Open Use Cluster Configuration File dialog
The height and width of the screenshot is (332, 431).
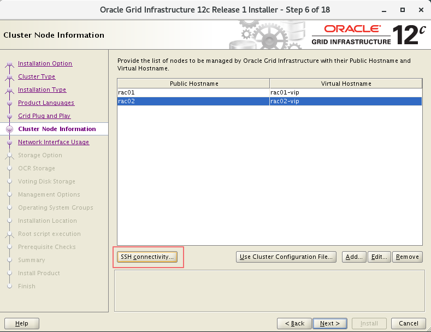pos(286,257)
